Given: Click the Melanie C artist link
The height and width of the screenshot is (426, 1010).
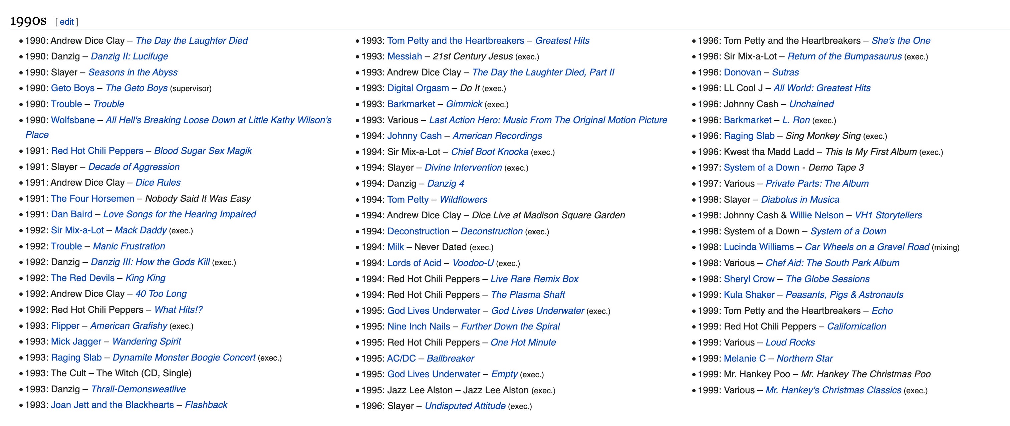Looking at the screenshot, I should (x=744, y=358).
